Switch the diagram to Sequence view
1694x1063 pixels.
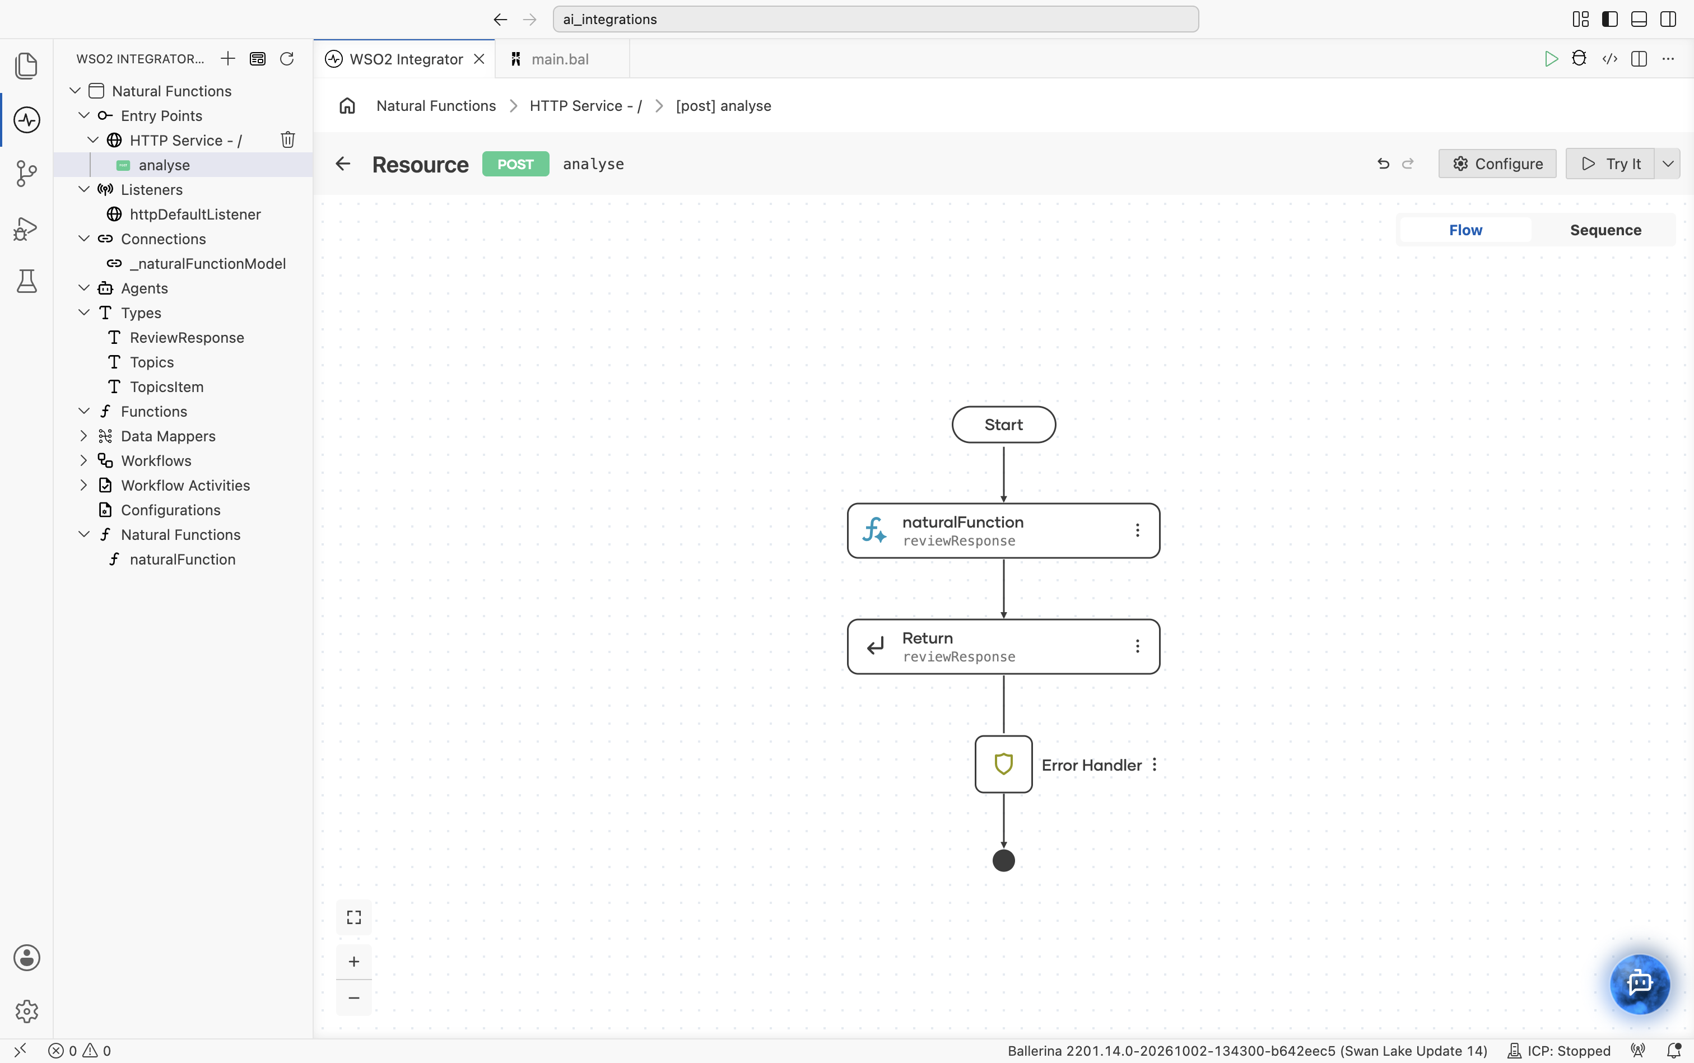click(1605, 230)
